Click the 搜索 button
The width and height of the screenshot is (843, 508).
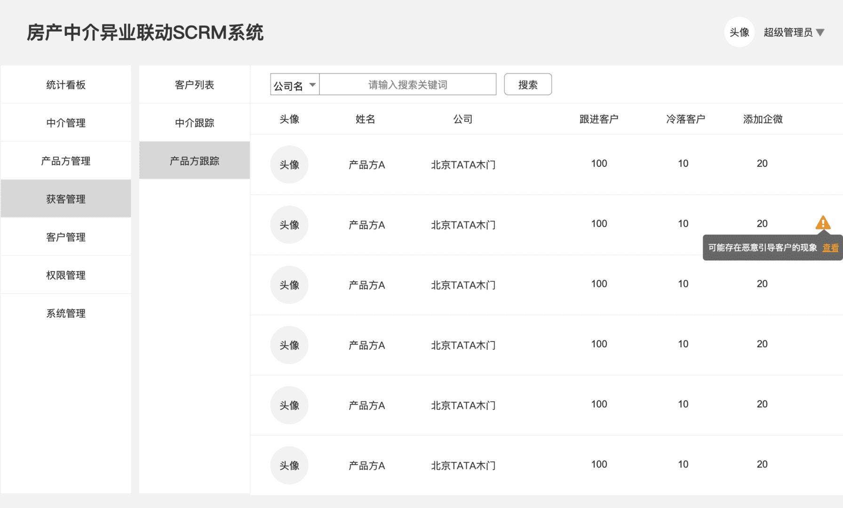tap(528, 84)
